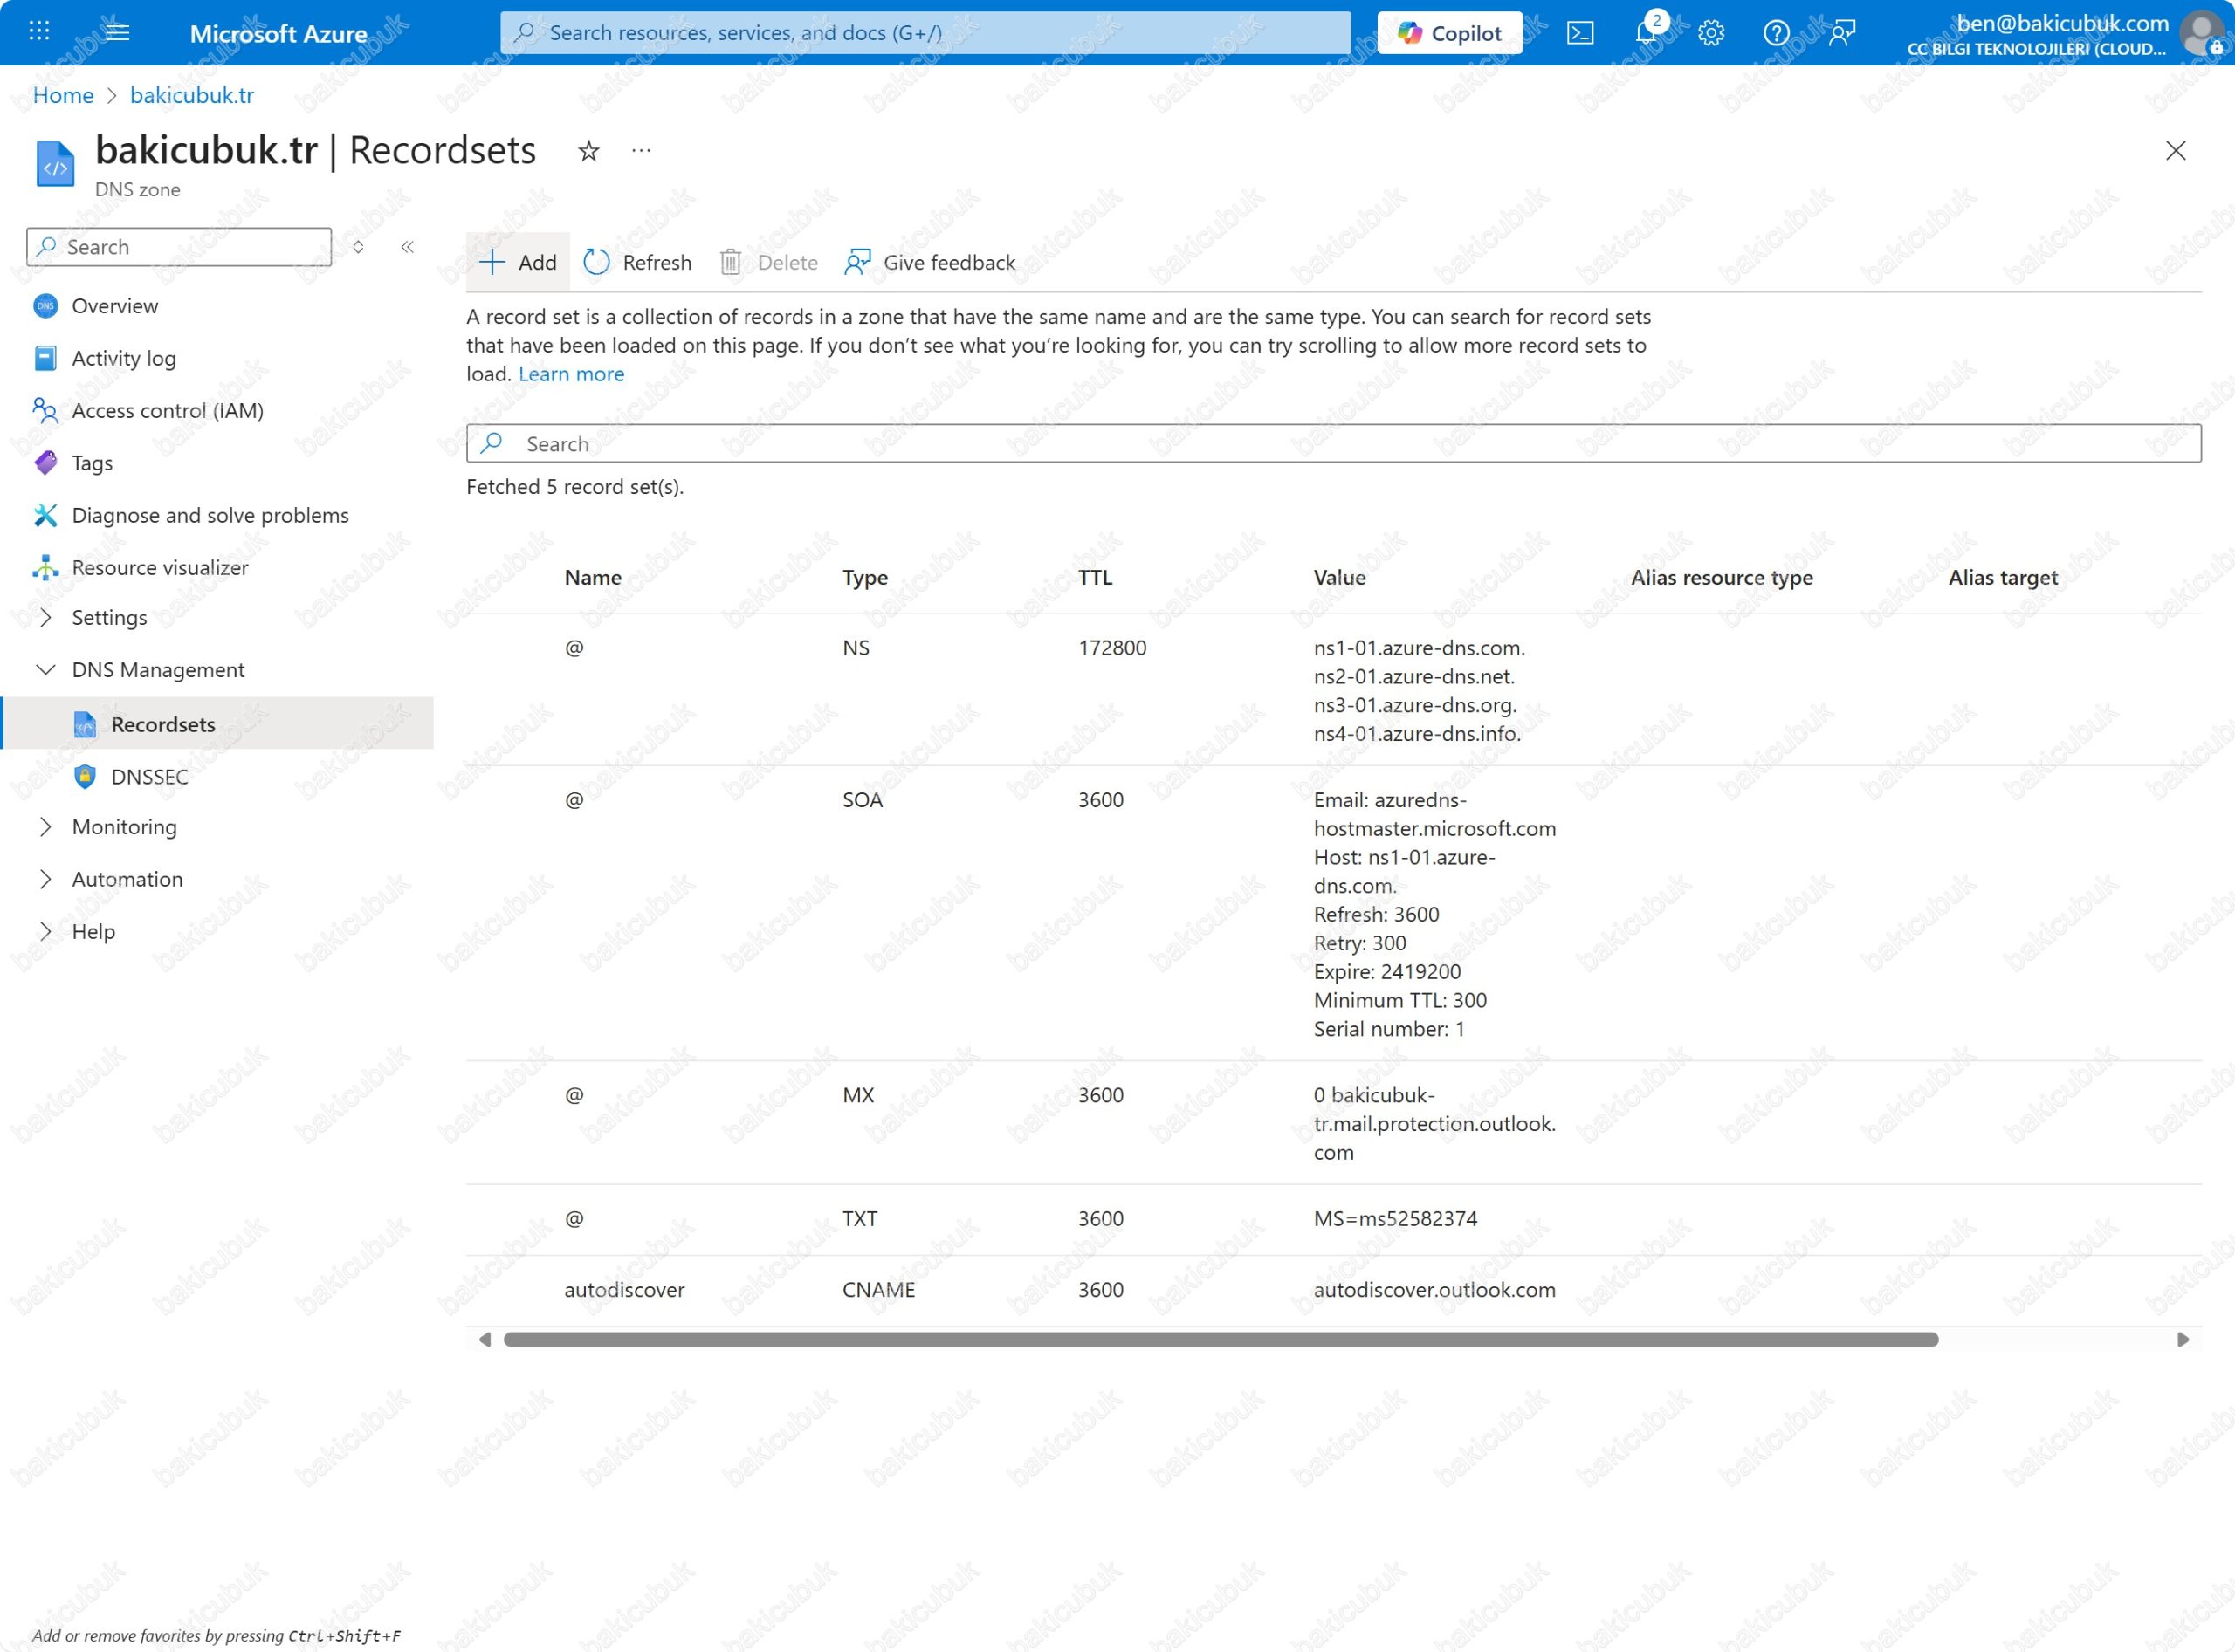Open Access control (IAM)

pos(167,411)
